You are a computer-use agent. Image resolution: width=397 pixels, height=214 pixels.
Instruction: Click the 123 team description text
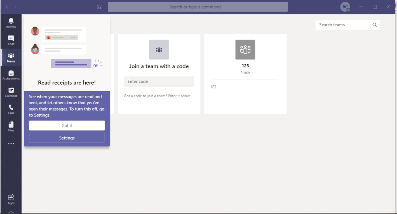[x=213, y=87]
